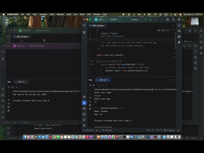Minimize the J201_22 Run panel

tap(173, 80)
